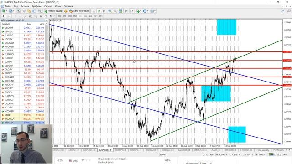The height and width of the screenshot is (164, 292).
Task: Open the Вставка menu
Action: click(25, 6)
